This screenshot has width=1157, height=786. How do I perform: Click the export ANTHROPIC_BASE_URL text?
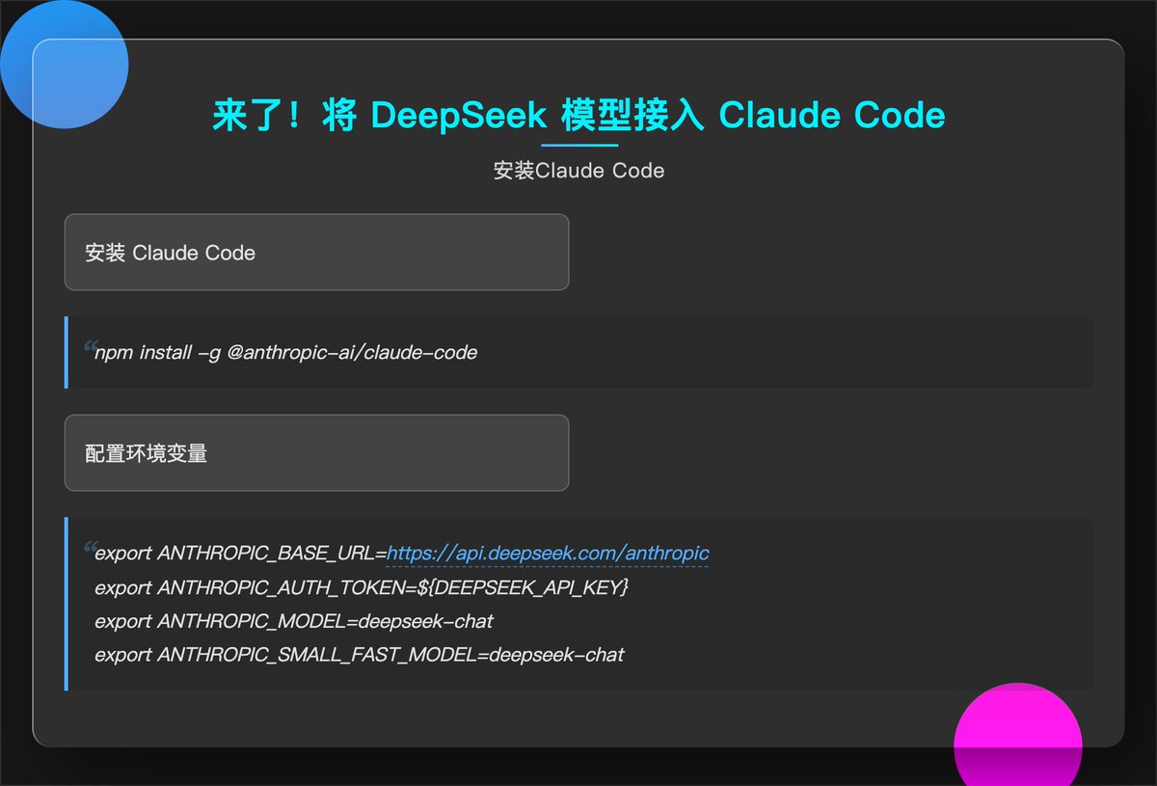tap(240, 554)
